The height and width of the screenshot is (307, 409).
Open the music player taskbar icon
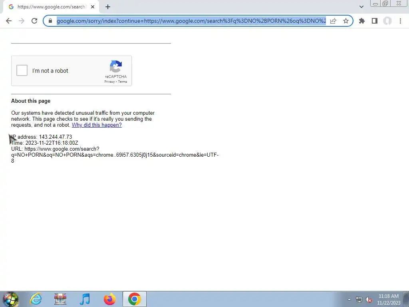(85, 299)
